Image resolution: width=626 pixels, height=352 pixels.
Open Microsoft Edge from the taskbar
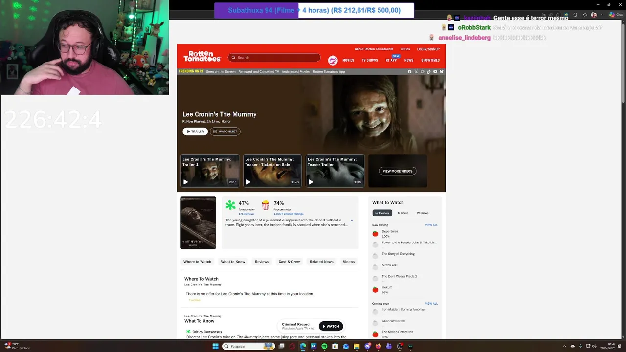pos(303,346)
